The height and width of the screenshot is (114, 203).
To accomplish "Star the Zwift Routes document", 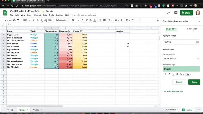I will pyautogui.click(x=43, y=11).
